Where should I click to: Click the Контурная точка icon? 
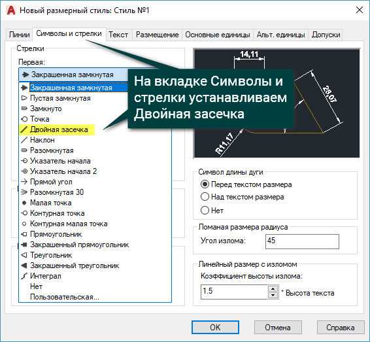pyautogui.click(x=24, y=213)
